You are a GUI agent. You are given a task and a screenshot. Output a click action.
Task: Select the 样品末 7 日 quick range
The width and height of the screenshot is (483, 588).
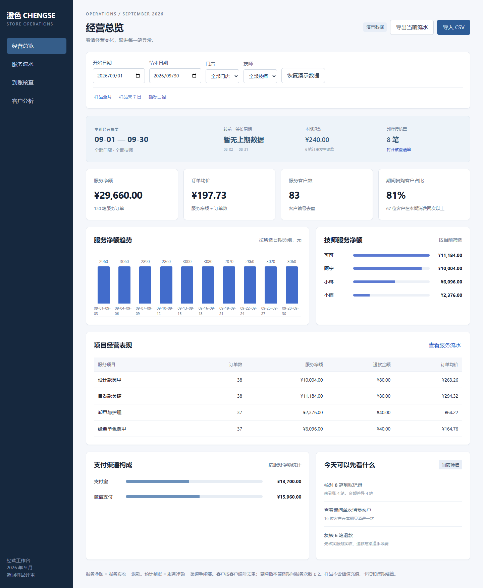tap(130, 97)
